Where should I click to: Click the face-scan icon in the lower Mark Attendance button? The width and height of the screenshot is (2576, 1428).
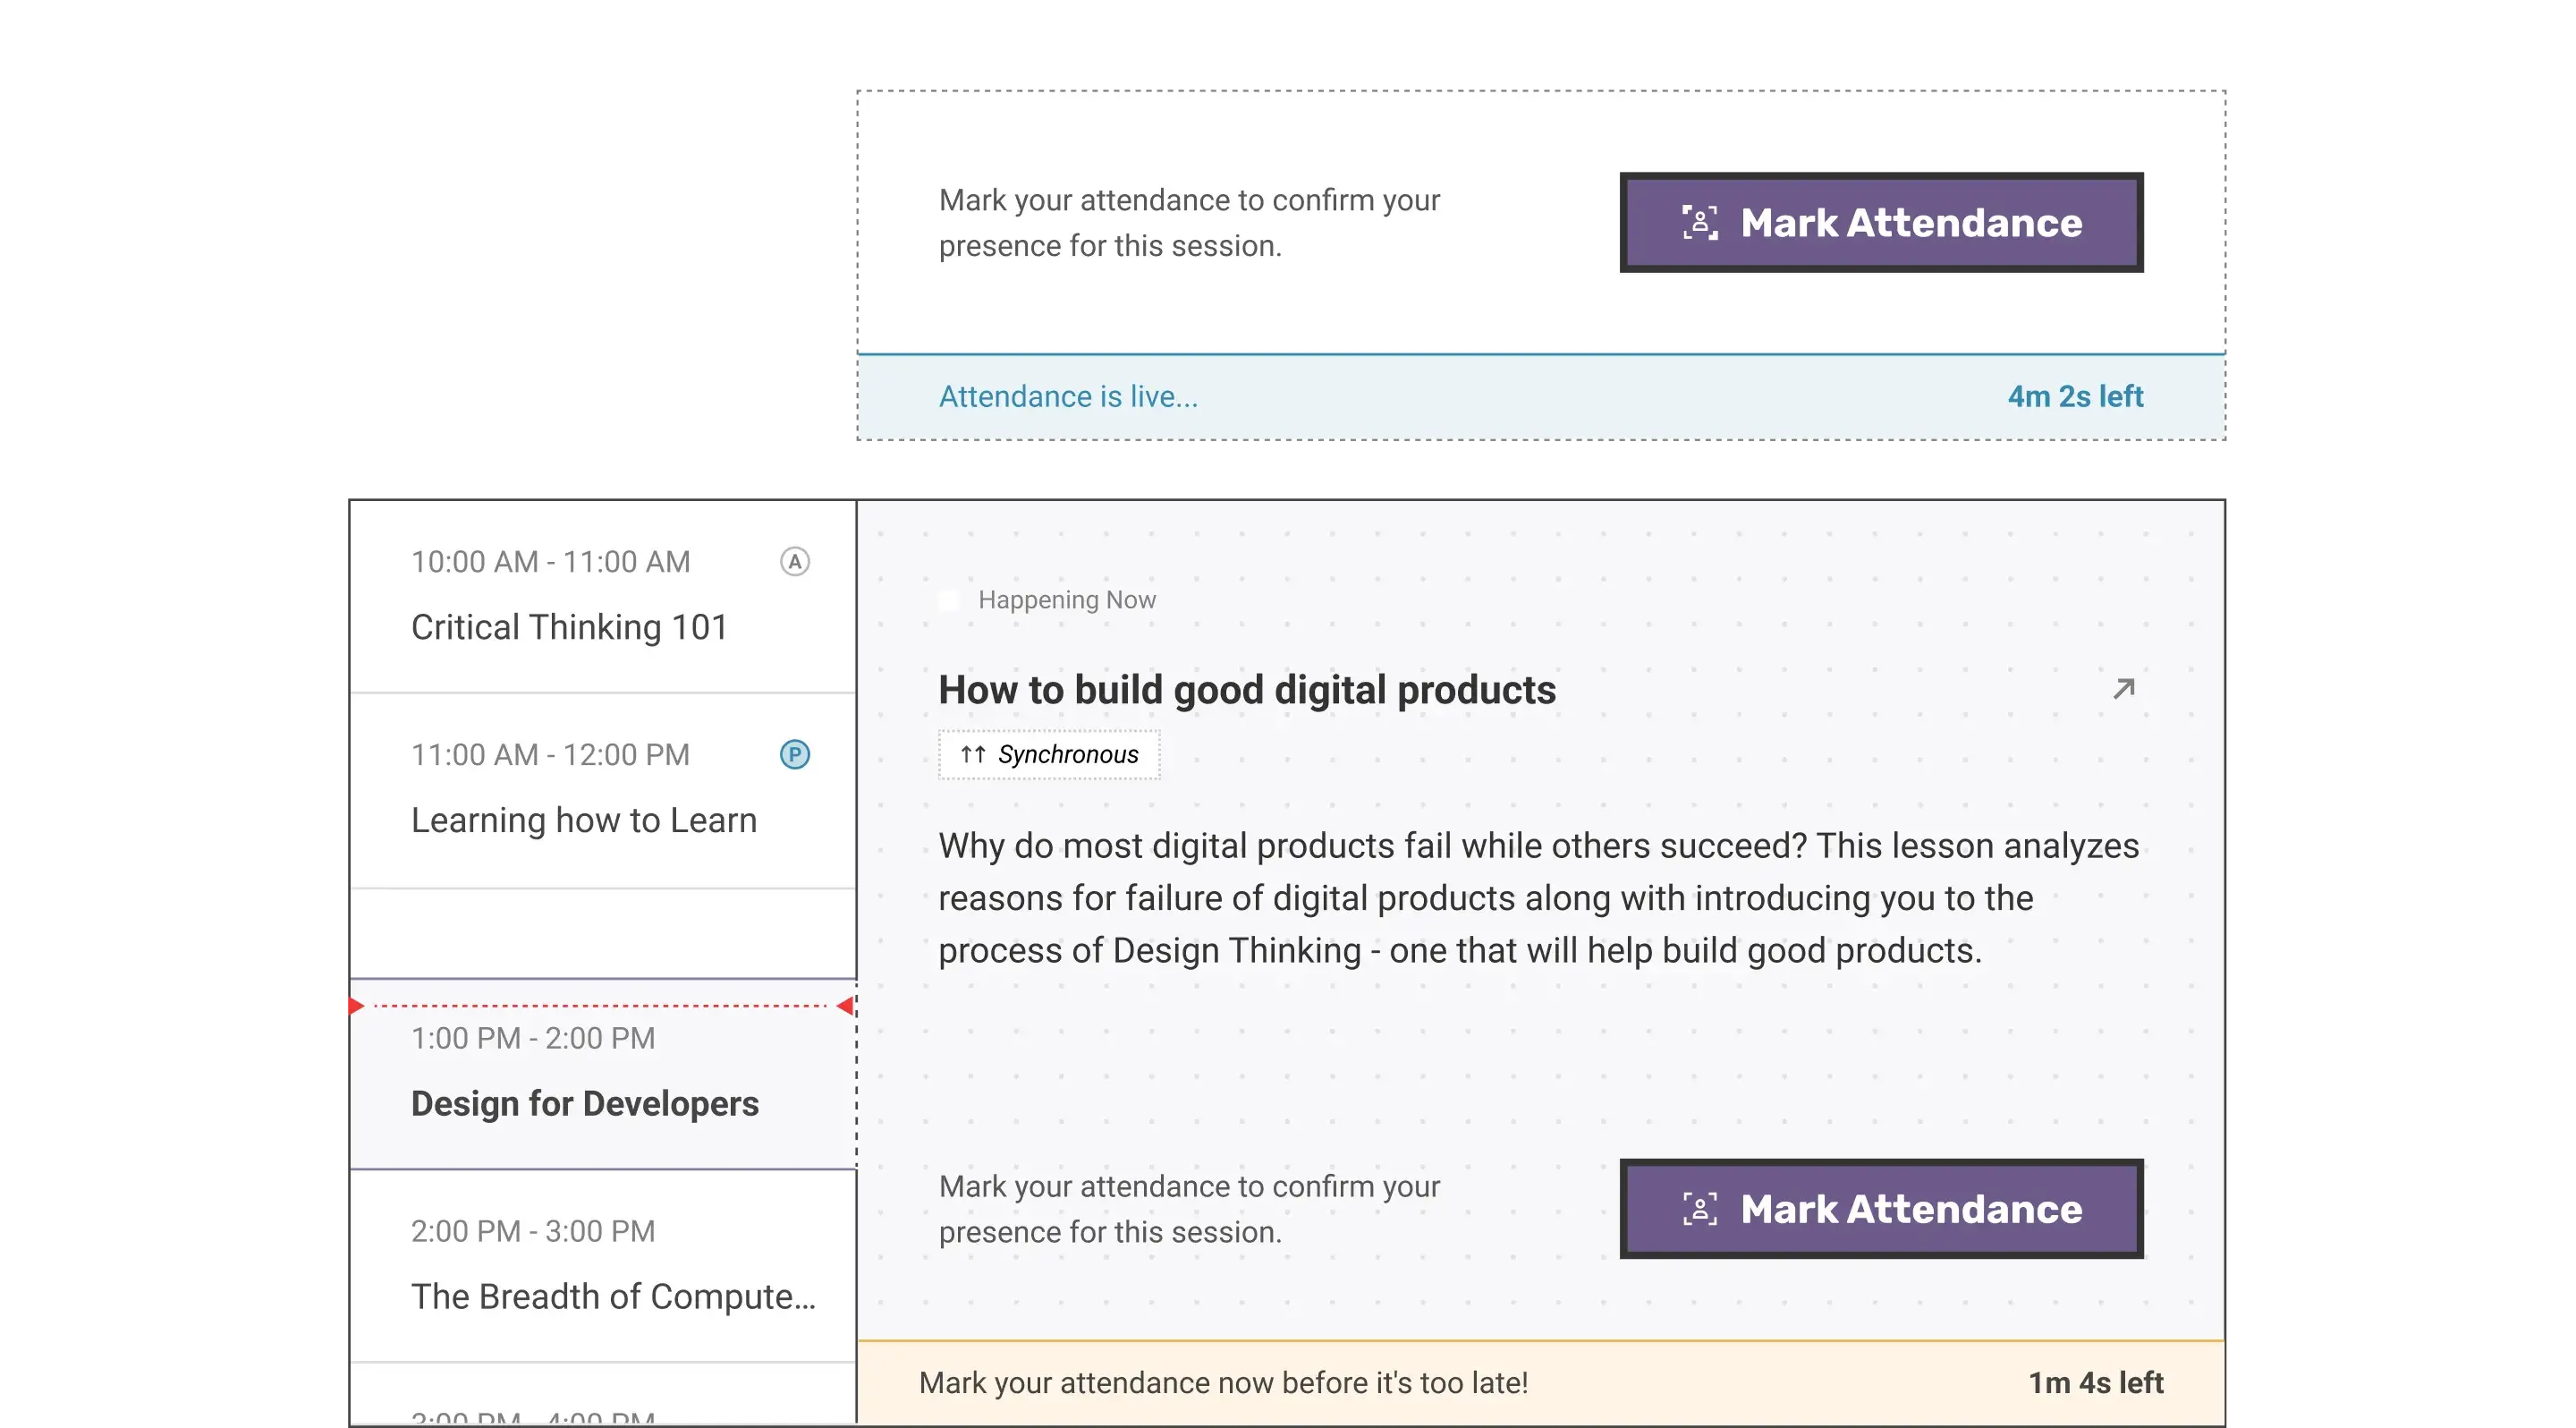pyautogui.click(x=1699, y=1208)
